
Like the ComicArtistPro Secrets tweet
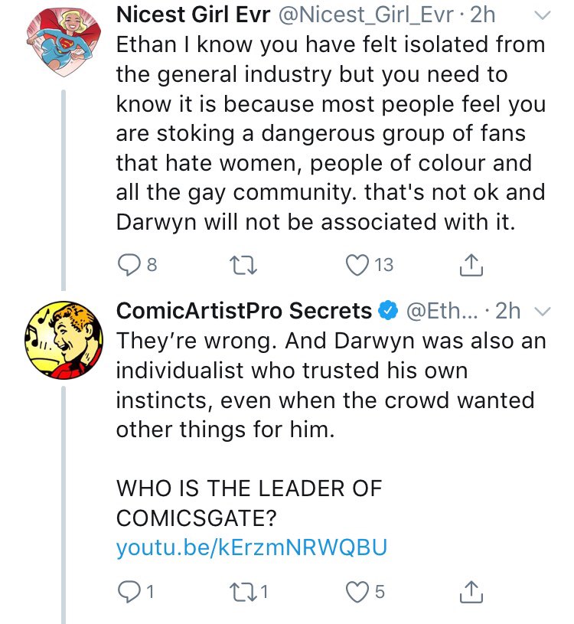(356, 591)
